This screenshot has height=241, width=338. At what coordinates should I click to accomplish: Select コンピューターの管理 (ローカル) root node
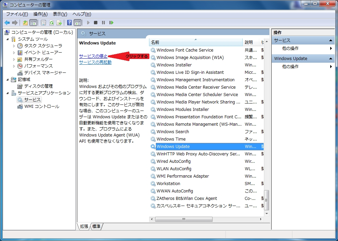(42, 32)
